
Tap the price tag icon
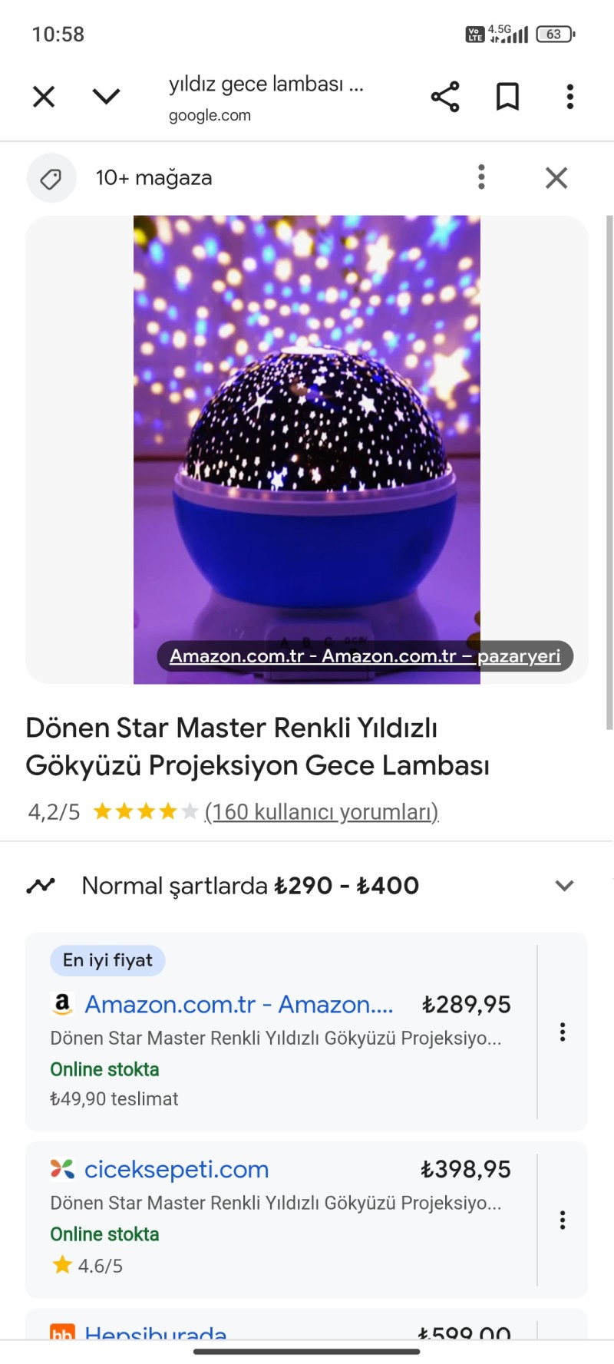tap(51, 178)
